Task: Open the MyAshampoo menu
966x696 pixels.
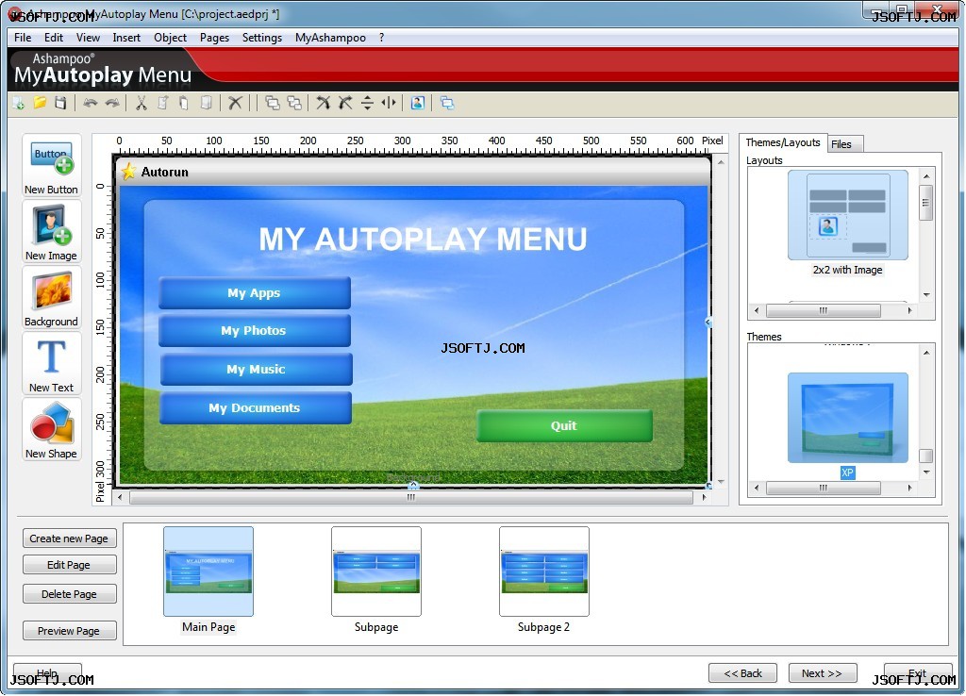Action: click(x=330, y=38)
